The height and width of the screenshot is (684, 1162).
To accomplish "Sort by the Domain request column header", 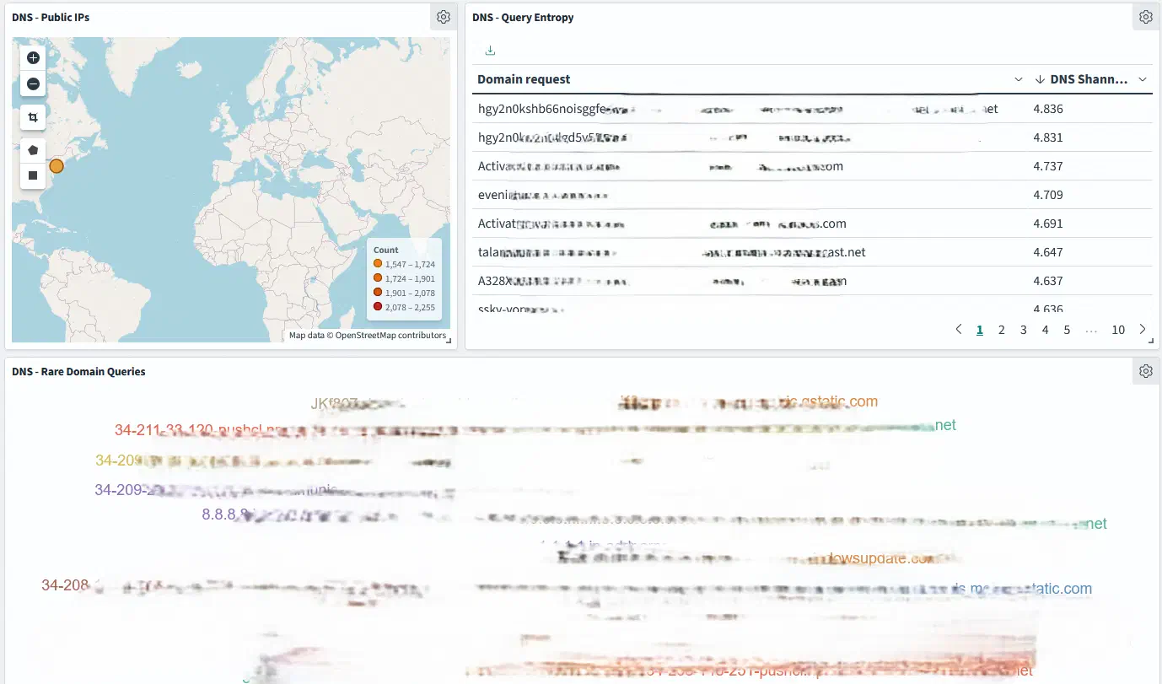I will click(x=524, y=79).
